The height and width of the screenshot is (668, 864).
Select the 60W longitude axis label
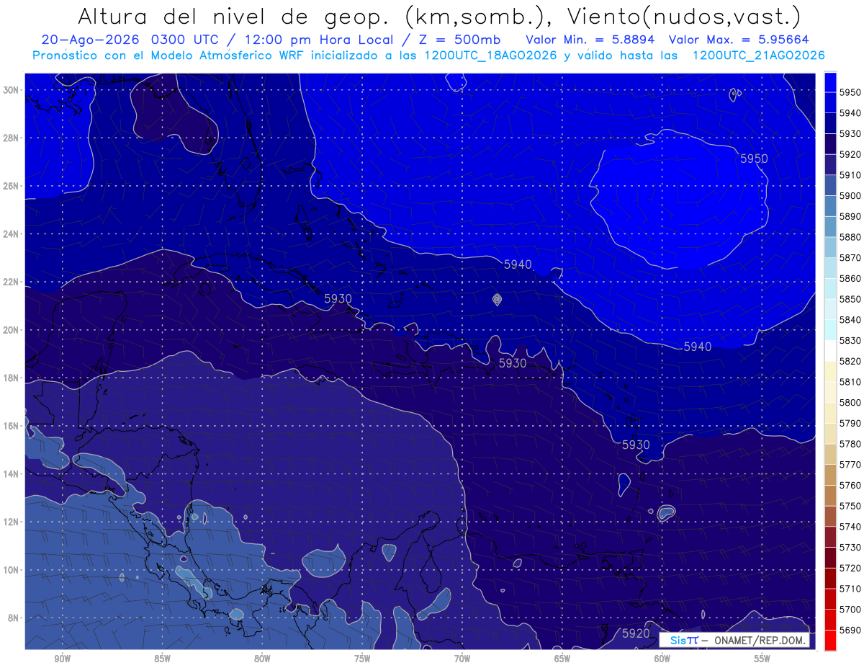click(x=662, y=659)
